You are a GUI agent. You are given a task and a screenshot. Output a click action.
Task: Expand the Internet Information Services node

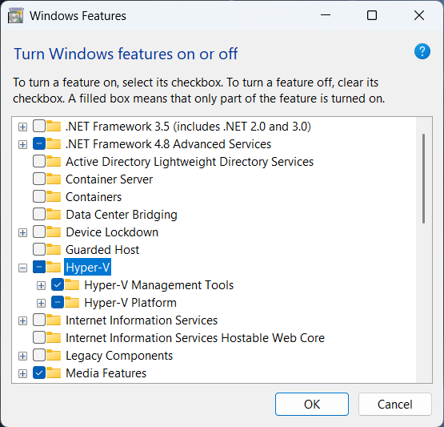coord(22,320)
